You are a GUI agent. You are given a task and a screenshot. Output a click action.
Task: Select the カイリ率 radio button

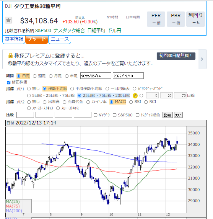click(x=88, y=102)
